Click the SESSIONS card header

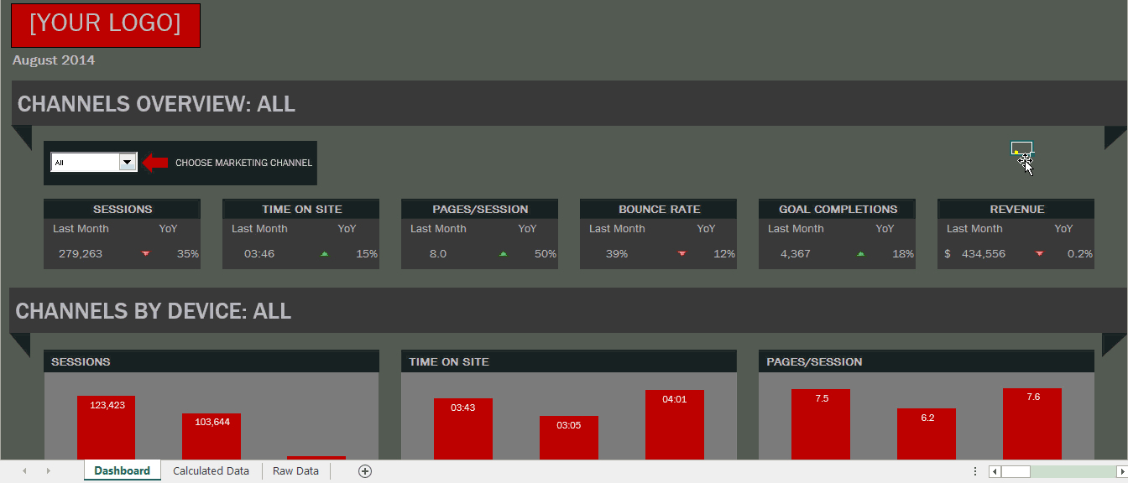coord(122,209)
